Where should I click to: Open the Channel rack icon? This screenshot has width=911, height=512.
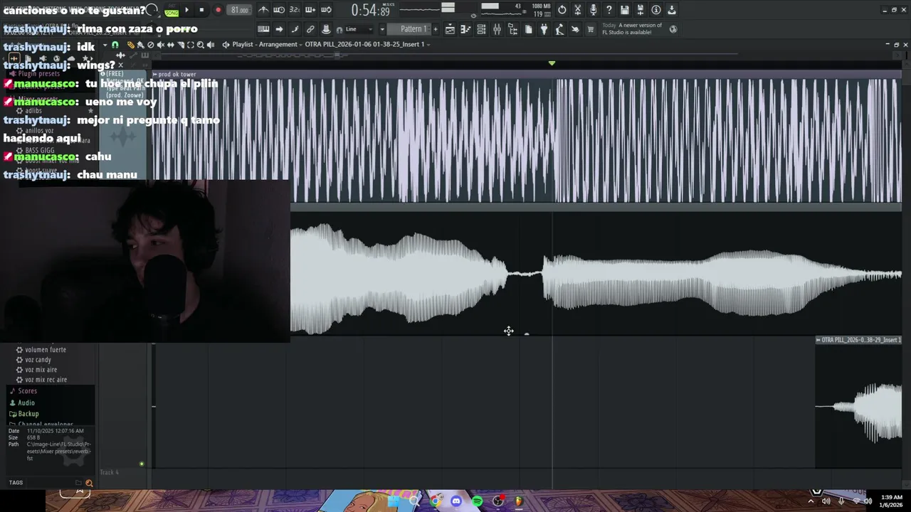pyautogui.click(x=481, y=29)
